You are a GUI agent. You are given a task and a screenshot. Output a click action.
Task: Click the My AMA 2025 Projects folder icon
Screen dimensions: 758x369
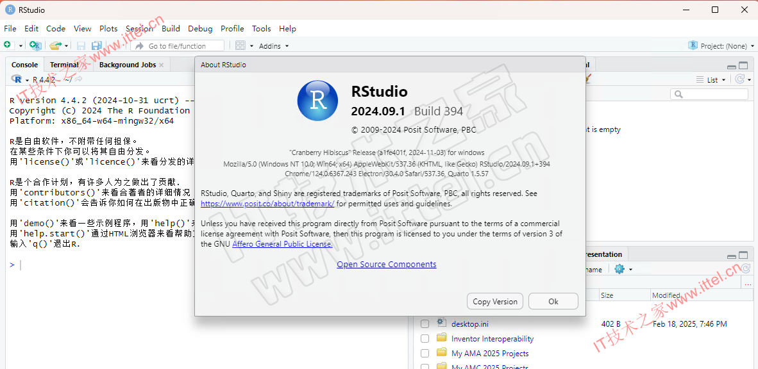[x=441, y=352]
